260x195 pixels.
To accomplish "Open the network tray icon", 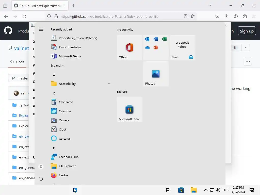I will click(212, 190).
